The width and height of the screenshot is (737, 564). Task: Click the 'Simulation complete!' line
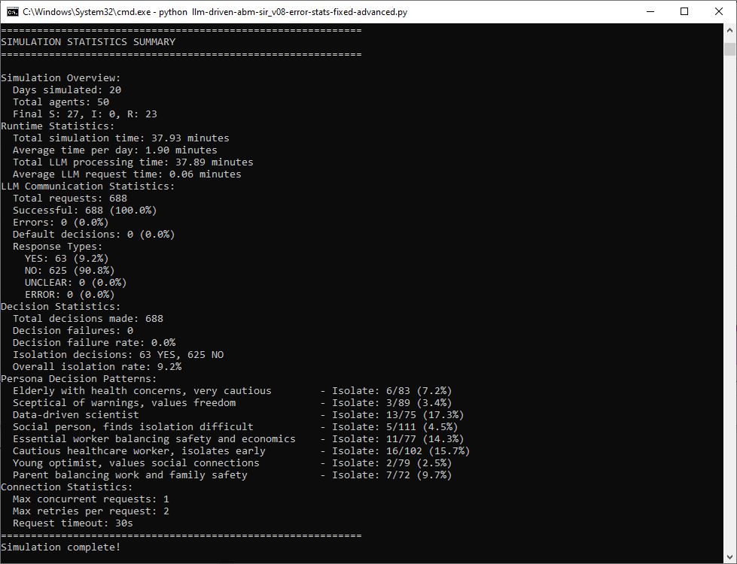pos(60,547)
